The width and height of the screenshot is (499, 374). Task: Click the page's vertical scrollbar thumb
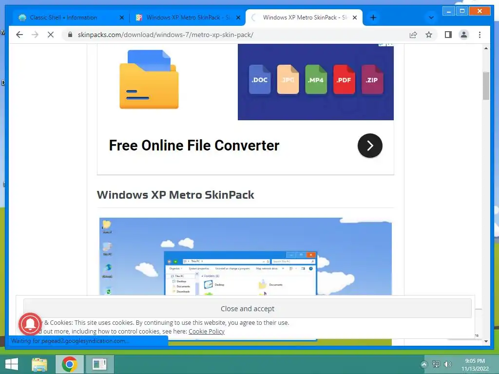coord(486,86)
